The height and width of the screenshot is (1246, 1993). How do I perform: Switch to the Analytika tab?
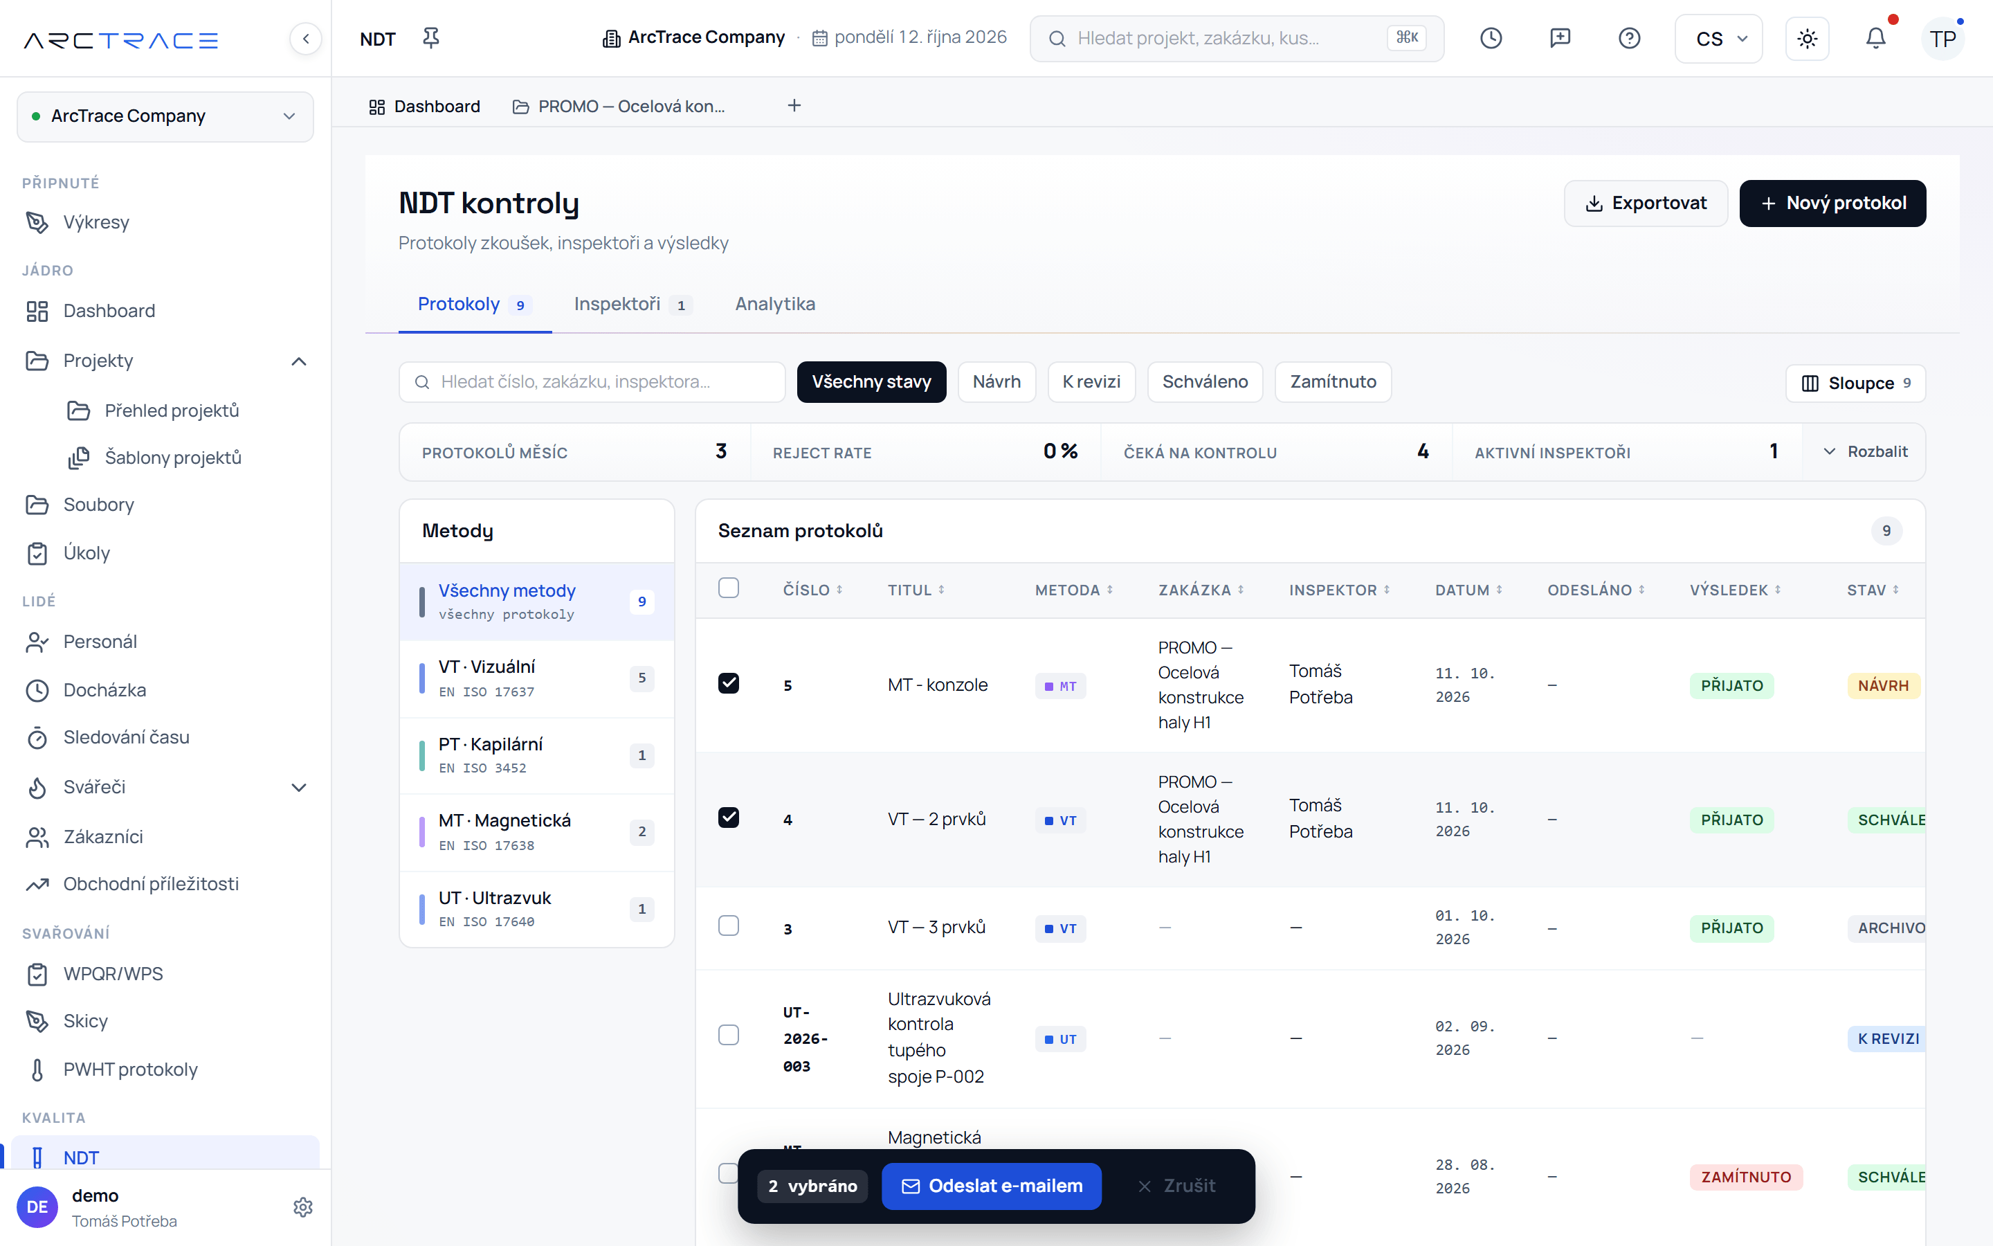point(775,304)
